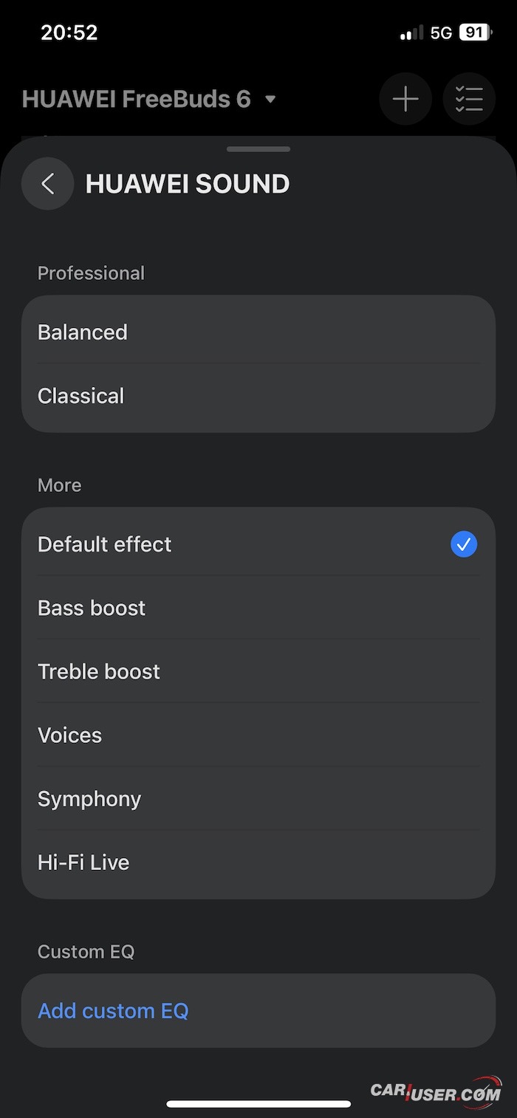517x1118 pixels.
Task: Tap the back arrow icon
Action: (48, 184)
